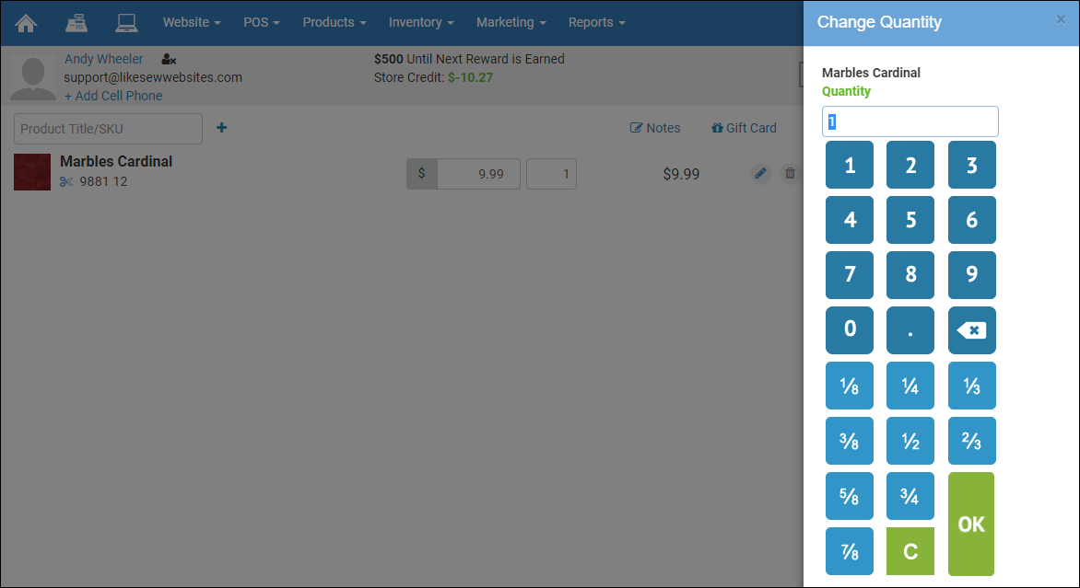Image resolution: width=1080 pixels, height=588 pixels.
Task: Edit Marbles Cardinal with pencil icon
Action: 760,173
